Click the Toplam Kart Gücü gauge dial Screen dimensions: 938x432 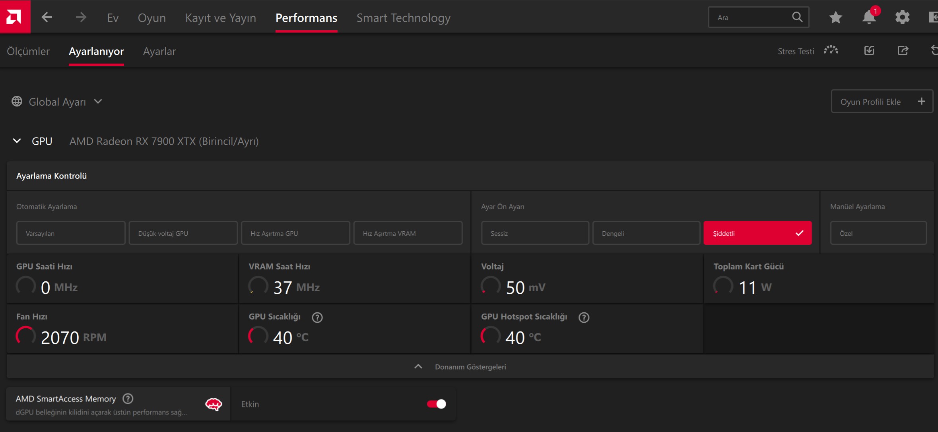[723, 286]
